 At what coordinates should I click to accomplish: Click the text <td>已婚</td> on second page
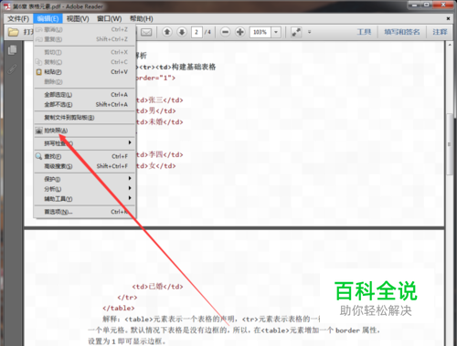(x=157, y=287)
